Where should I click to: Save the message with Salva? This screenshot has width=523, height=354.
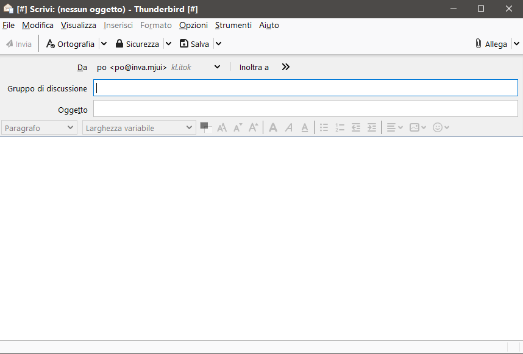coord(194,44)
